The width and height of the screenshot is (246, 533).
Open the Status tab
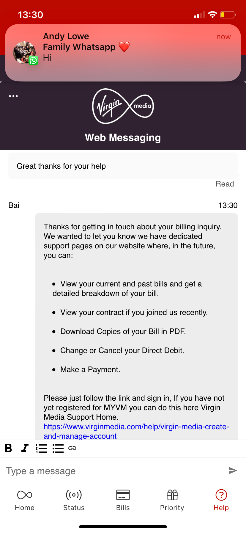74,500
